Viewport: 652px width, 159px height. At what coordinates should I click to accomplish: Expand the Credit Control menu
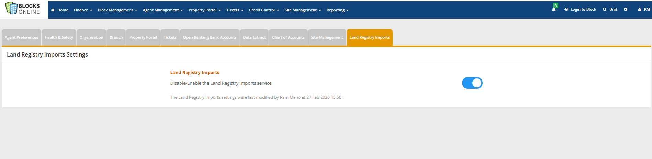pyautogui.click(x=264, y=10)
